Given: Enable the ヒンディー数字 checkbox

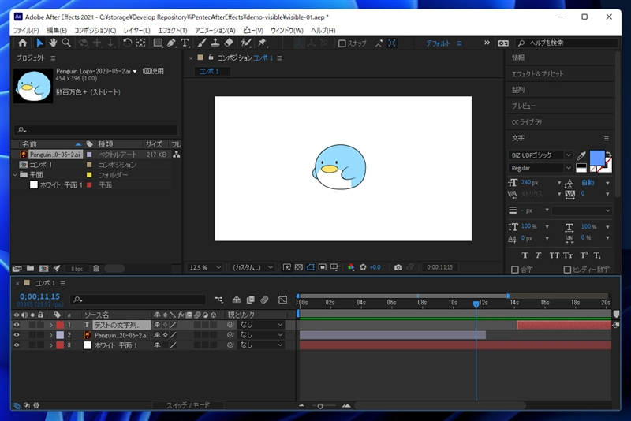Looking at the screenshot, I should coord(567,270).
